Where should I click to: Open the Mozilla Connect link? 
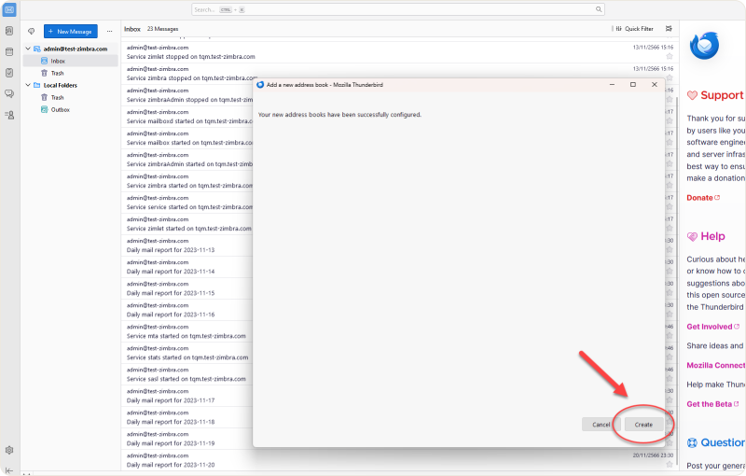[x=716, y=365]
